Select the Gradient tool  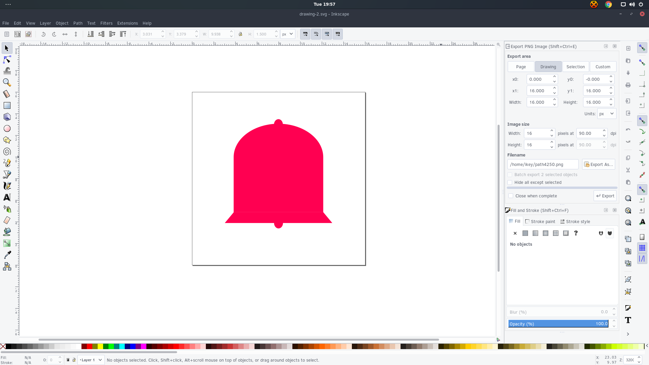(x=7, y=243)
